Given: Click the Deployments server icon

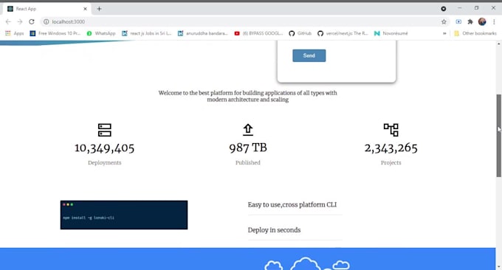Looking at the screenshot, I should point(104,130).
